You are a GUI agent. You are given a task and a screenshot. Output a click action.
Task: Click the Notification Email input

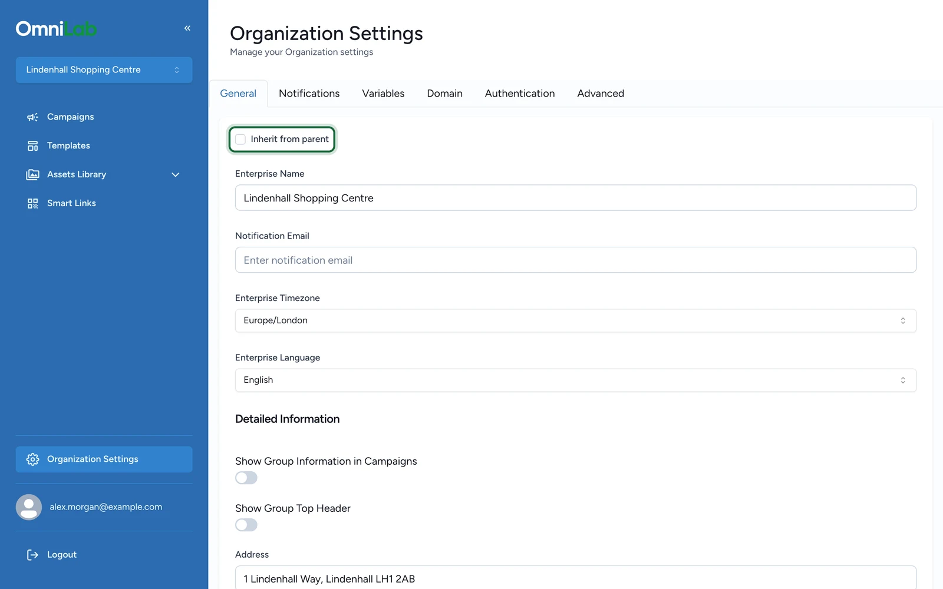click(x=575, y=260)
